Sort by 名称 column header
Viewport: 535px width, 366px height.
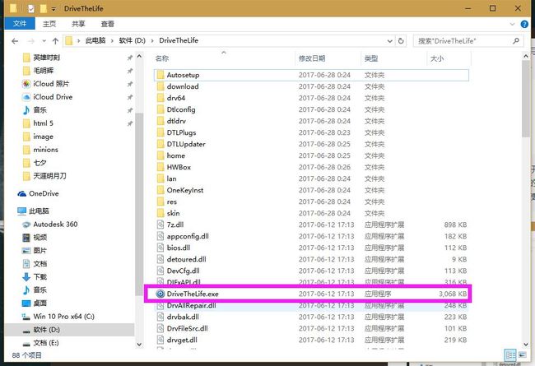pos(224,58)
